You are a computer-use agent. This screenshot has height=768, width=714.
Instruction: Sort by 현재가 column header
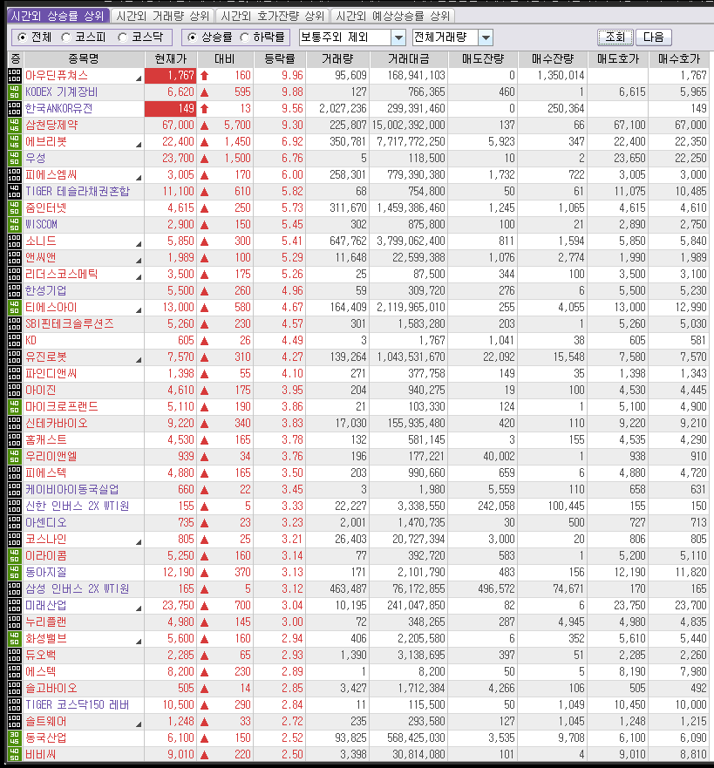[170, 59]
